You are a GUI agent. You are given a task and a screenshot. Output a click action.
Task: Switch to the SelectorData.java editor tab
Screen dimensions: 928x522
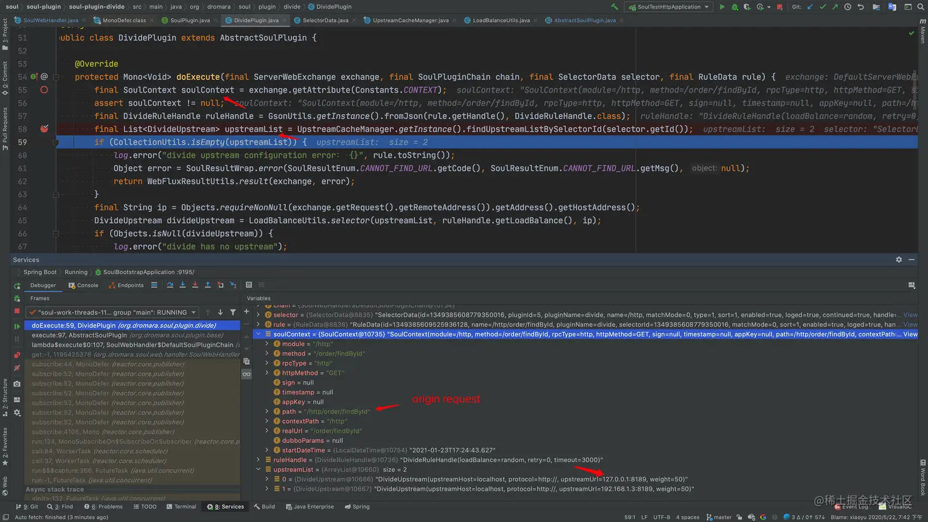tap(325, 20)
